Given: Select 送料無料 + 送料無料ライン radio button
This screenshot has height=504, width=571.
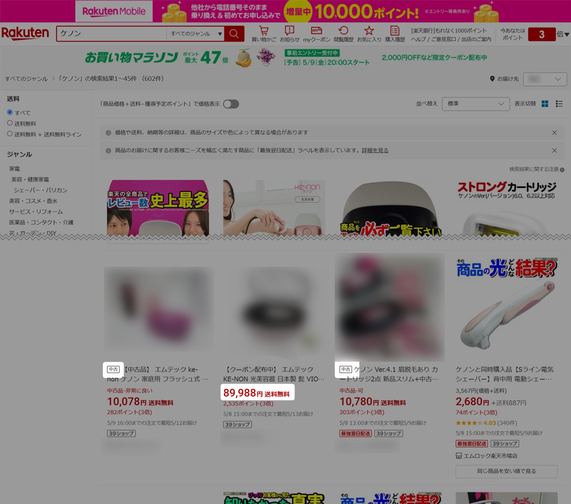Looking at the screenshot, I should (x=10, y=134).
